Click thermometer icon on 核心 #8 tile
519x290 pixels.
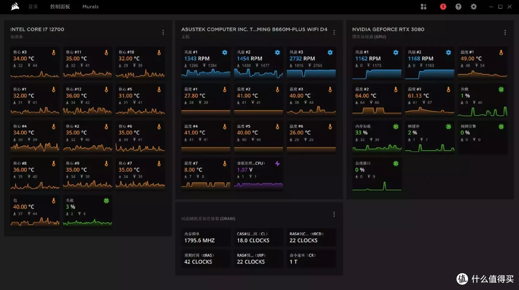coord(54,163)
